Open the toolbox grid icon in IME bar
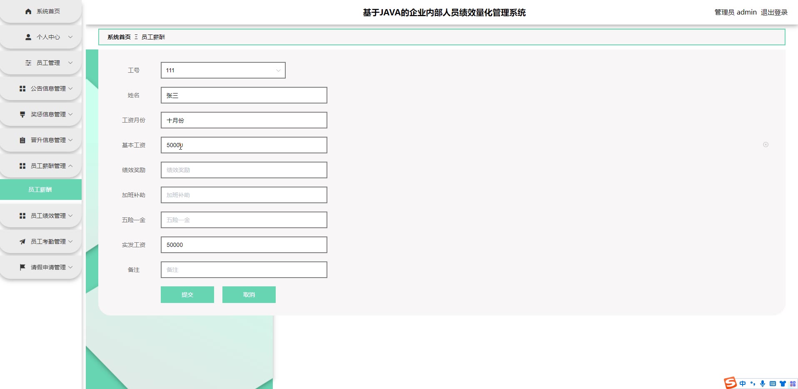Viewport: 798px width, 389px height. pyautogui.click(x=793, y=384)
